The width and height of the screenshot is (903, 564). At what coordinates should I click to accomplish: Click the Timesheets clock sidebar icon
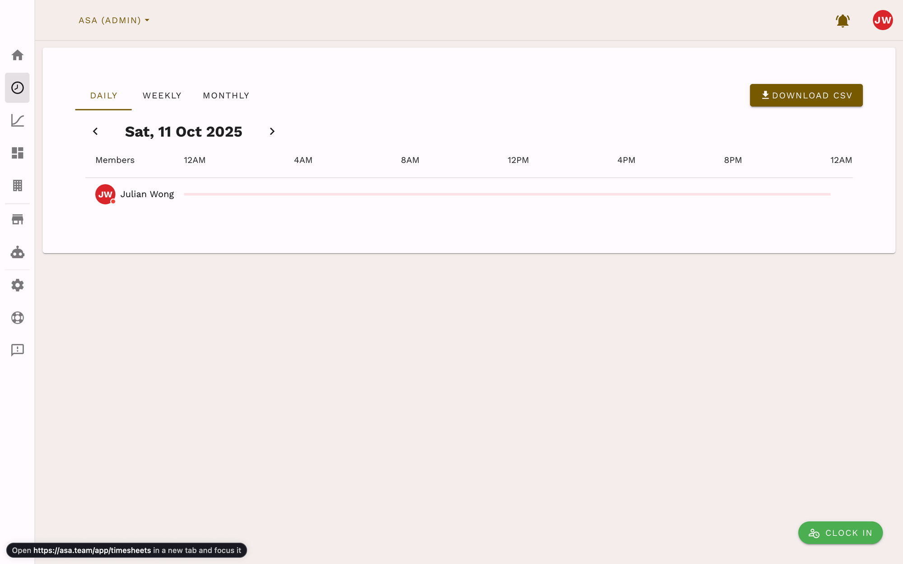pyautogui.click(x=17, y=88)
